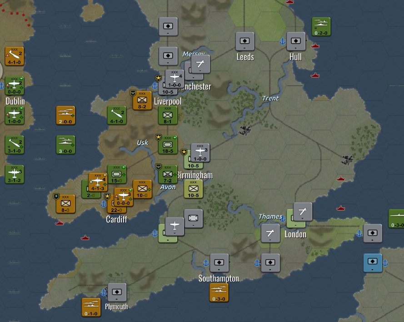Select the green 18-5 armor corps
The width and height of the screenshot is (404, 322).
(168, 145)
